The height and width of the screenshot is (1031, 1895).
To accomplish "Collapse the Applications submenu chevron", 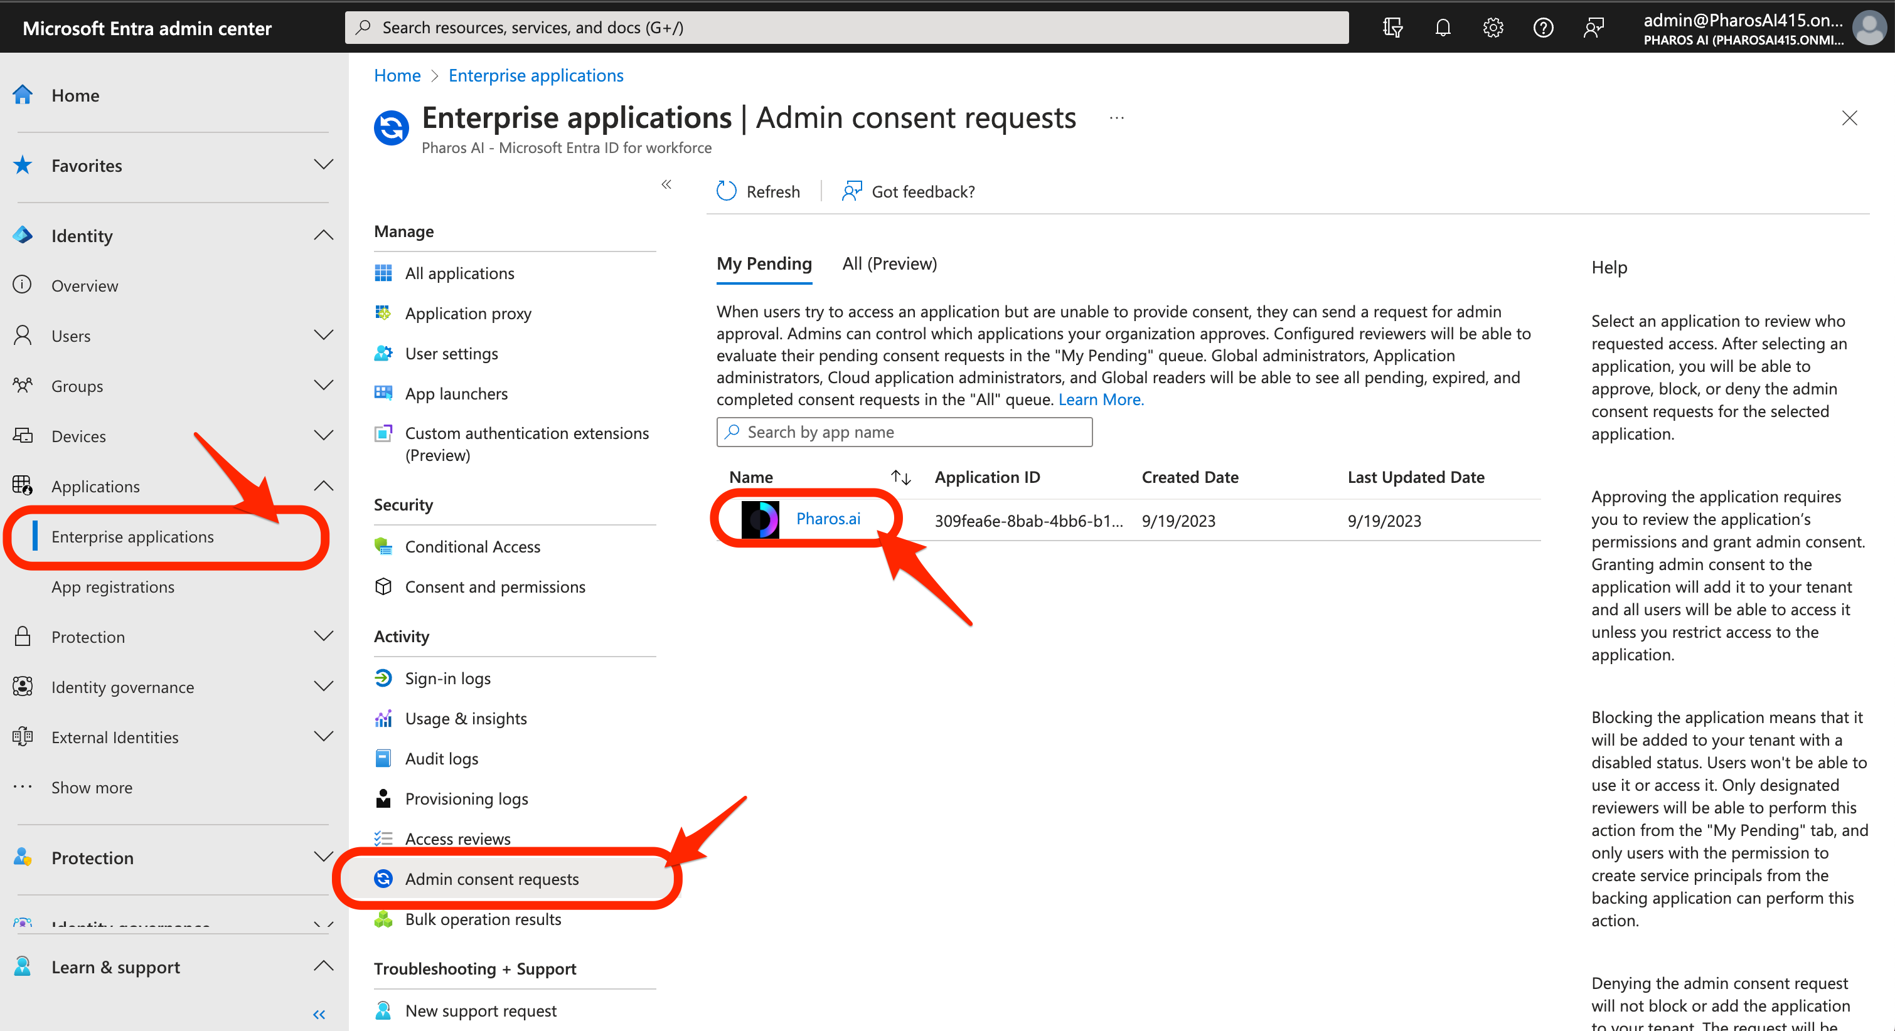I will (x=324, y=485).
